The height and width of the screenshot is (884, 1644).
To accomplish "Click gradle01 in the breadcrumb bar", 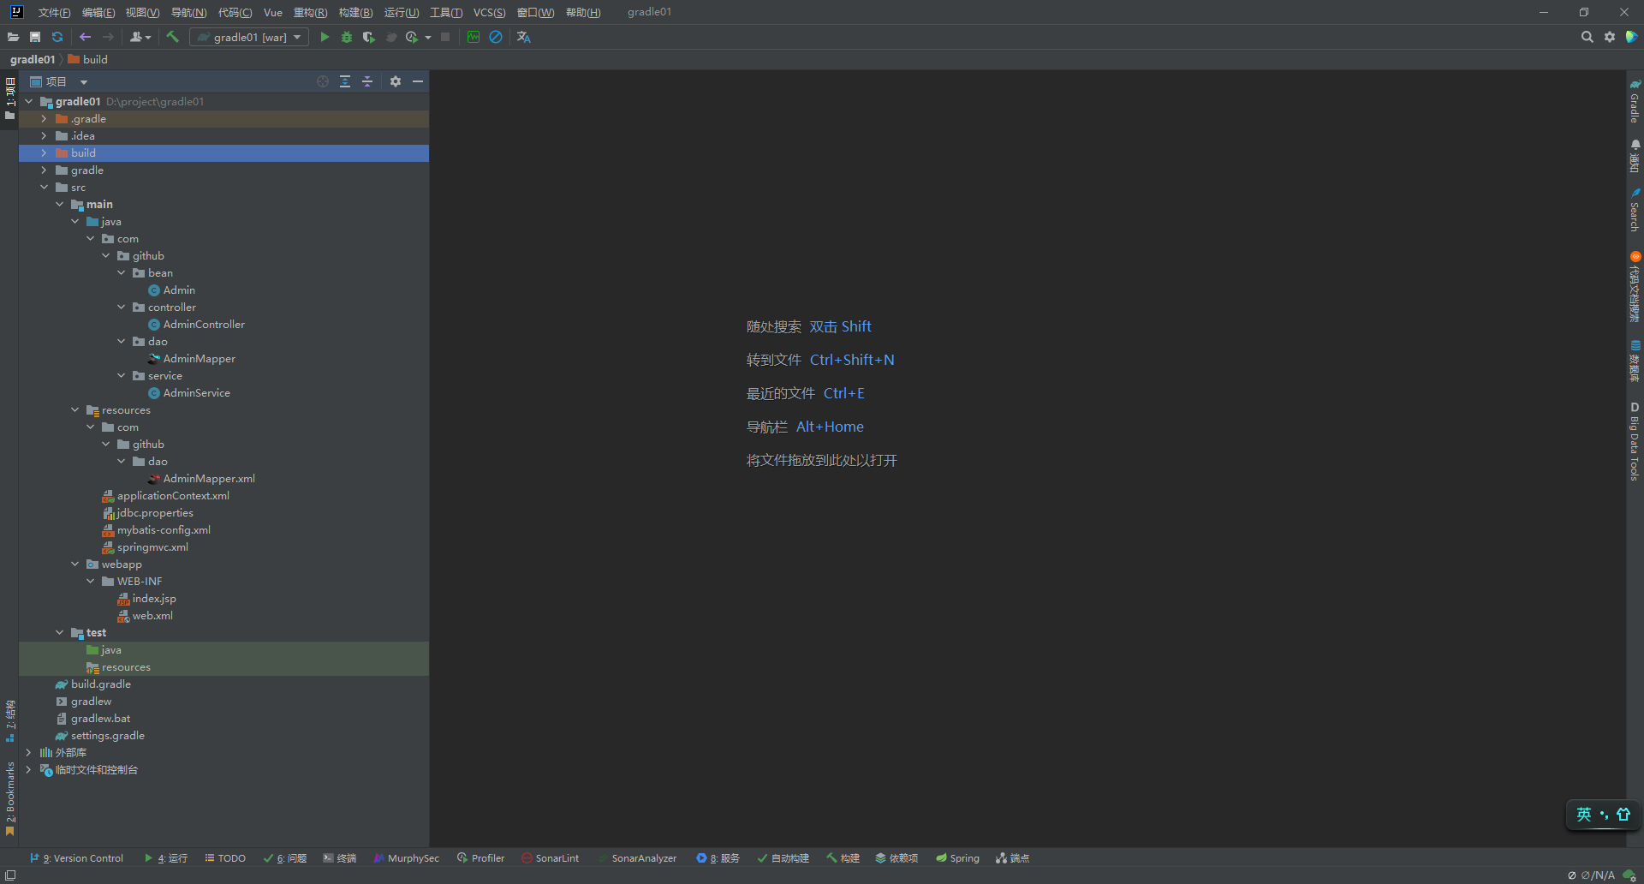I will pyautogui.click(x=33, y=59).
